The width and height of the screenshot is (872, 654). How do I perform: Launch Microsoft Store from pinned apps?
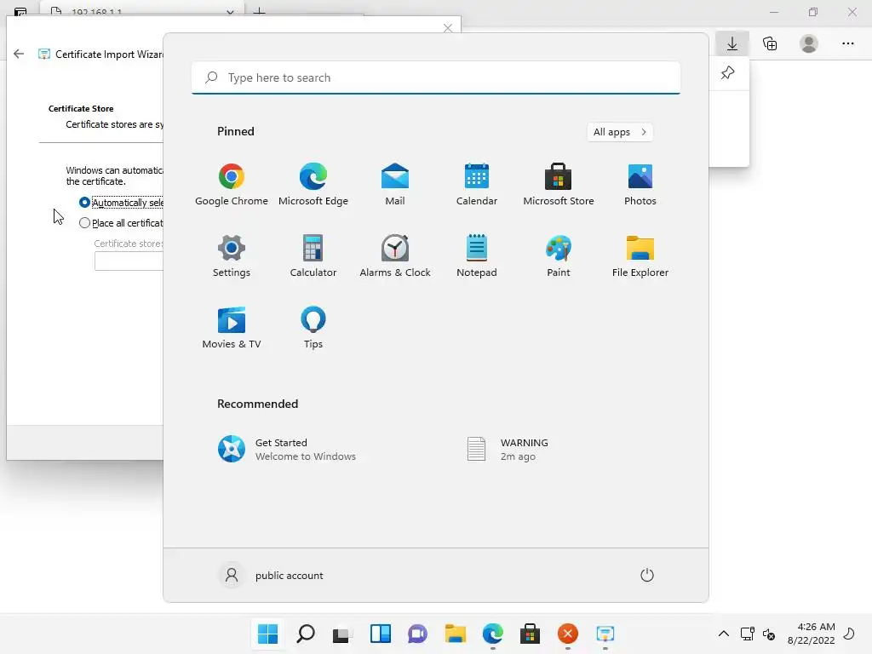(x=559, y=185)
